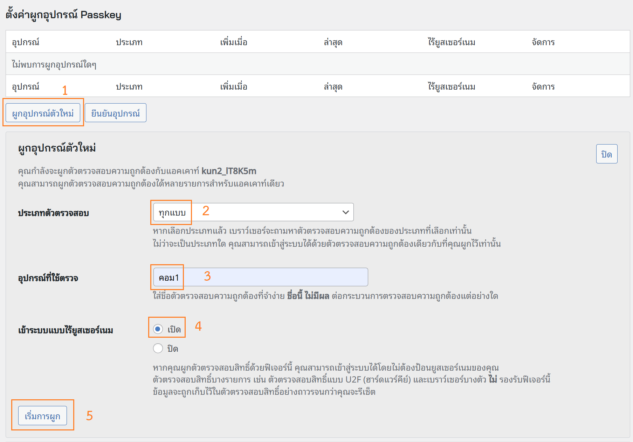Click the account name kun2_IT8K5m
633x442 pixels.
pos(229,171)
